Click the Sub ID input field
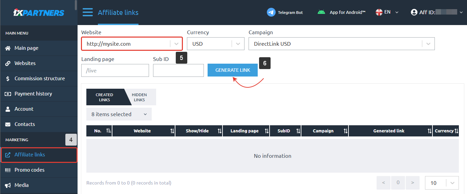Screen dimensions: 467x194 point(178,70)
